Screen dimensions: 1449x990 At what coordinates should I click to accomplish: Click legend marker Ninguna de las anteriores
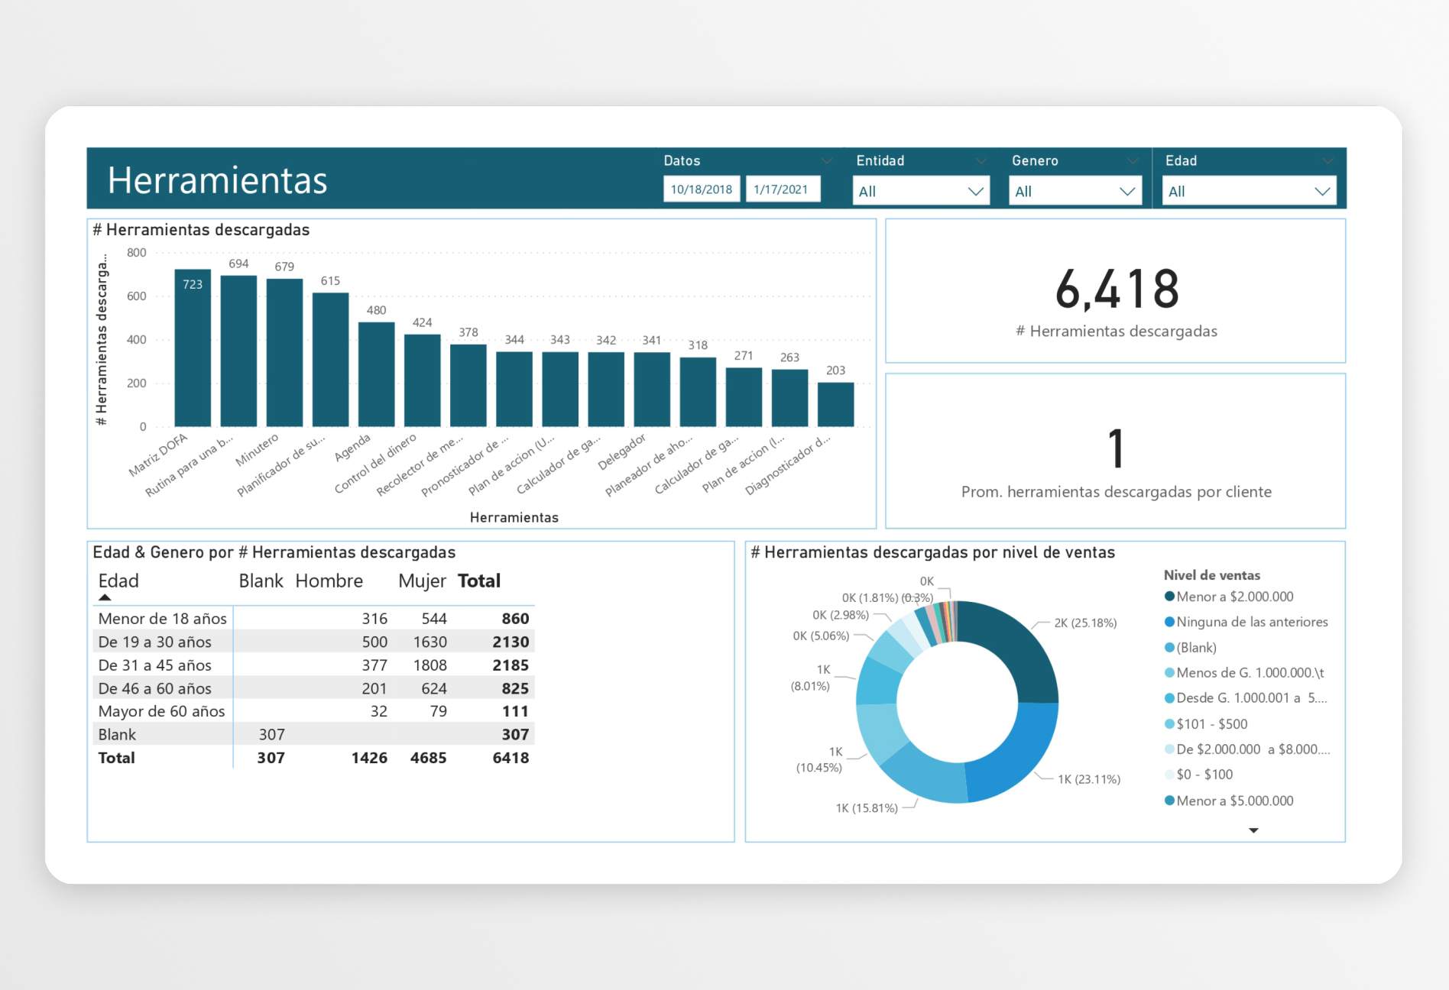coord(1169,622)
